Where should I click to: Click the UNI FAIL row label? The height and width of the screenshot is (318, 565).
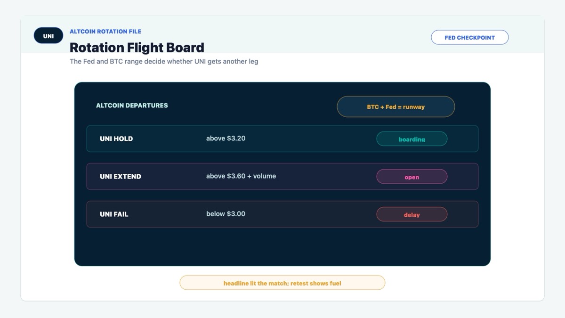[114, 214]
